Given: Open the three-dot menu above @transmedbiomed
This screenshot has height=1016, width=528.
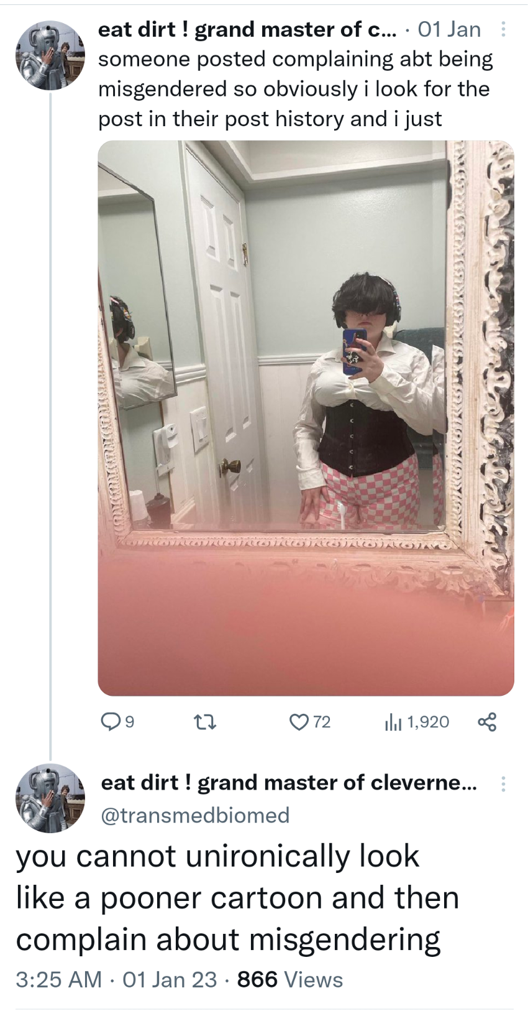Looking at the screenshot, I should tap(503, 784).
